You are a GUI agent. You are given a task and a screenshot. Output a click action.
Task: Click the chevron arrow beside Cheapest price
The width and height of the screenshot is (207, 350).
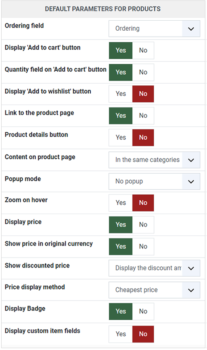click(x=191, y=290)
